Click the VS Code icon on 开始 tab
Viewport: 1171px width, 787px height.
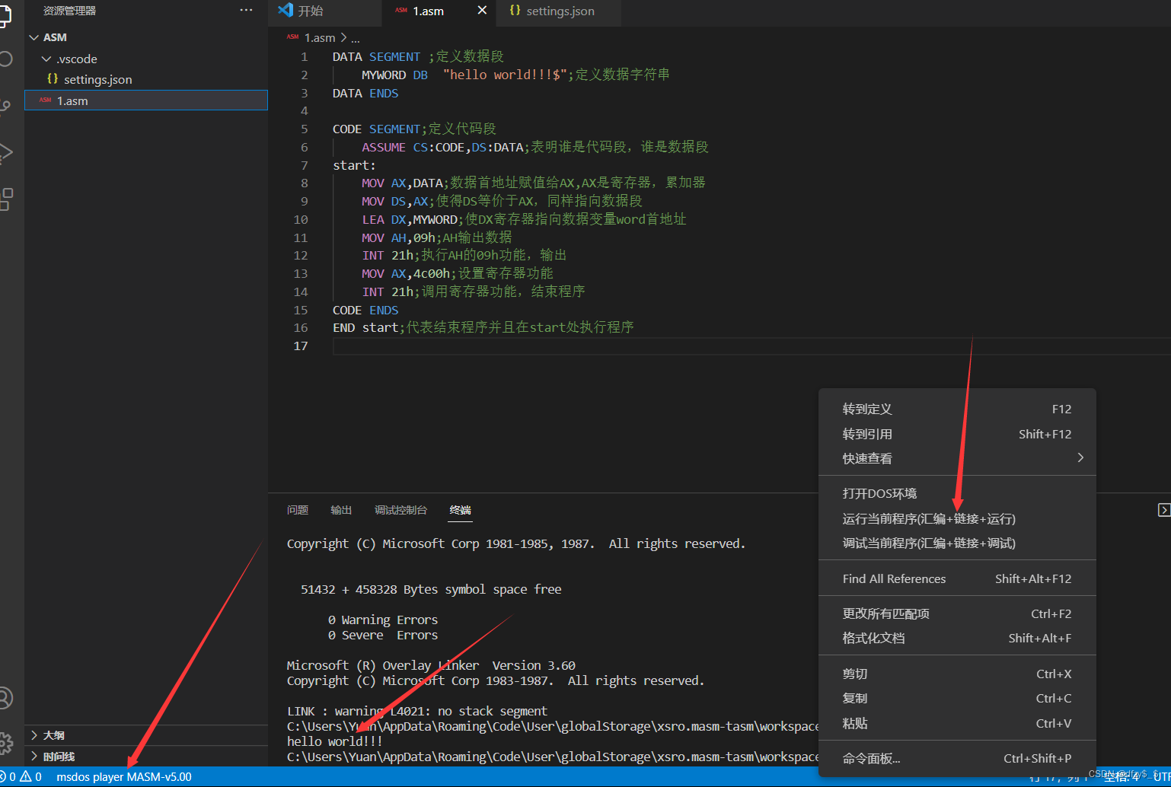(286, 10)
